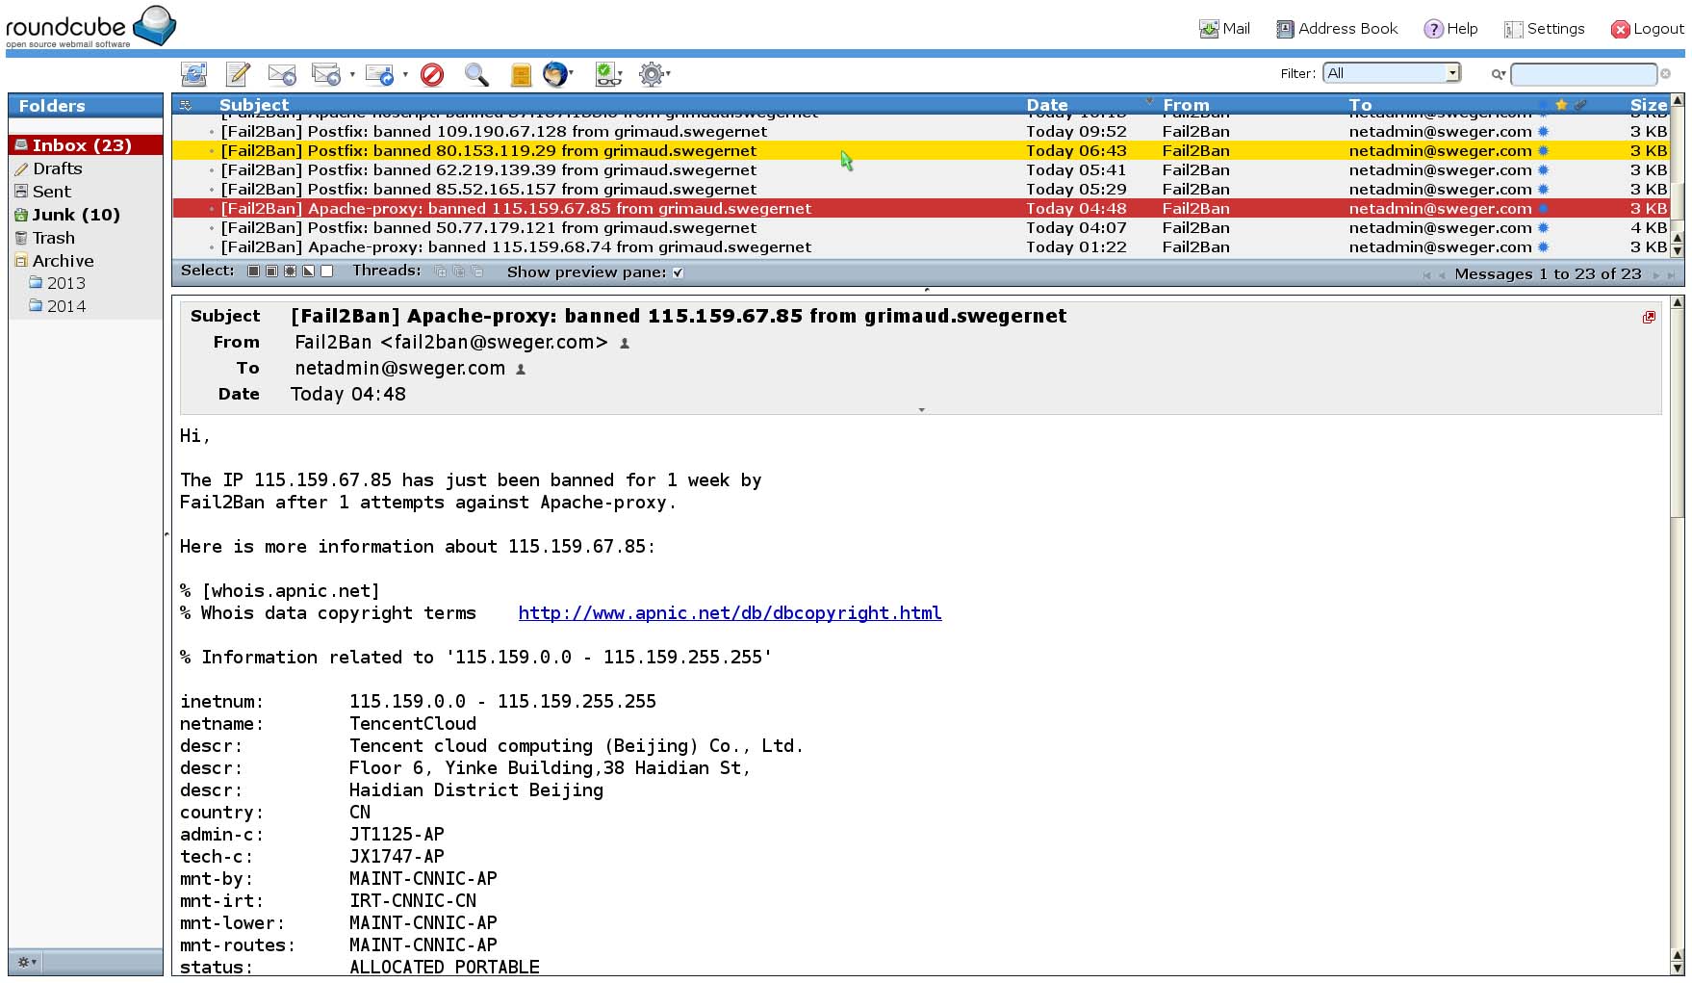Click the paperclip attachment column header
This screenshot has width=1692, height=983.
[x=1579, y=105]
